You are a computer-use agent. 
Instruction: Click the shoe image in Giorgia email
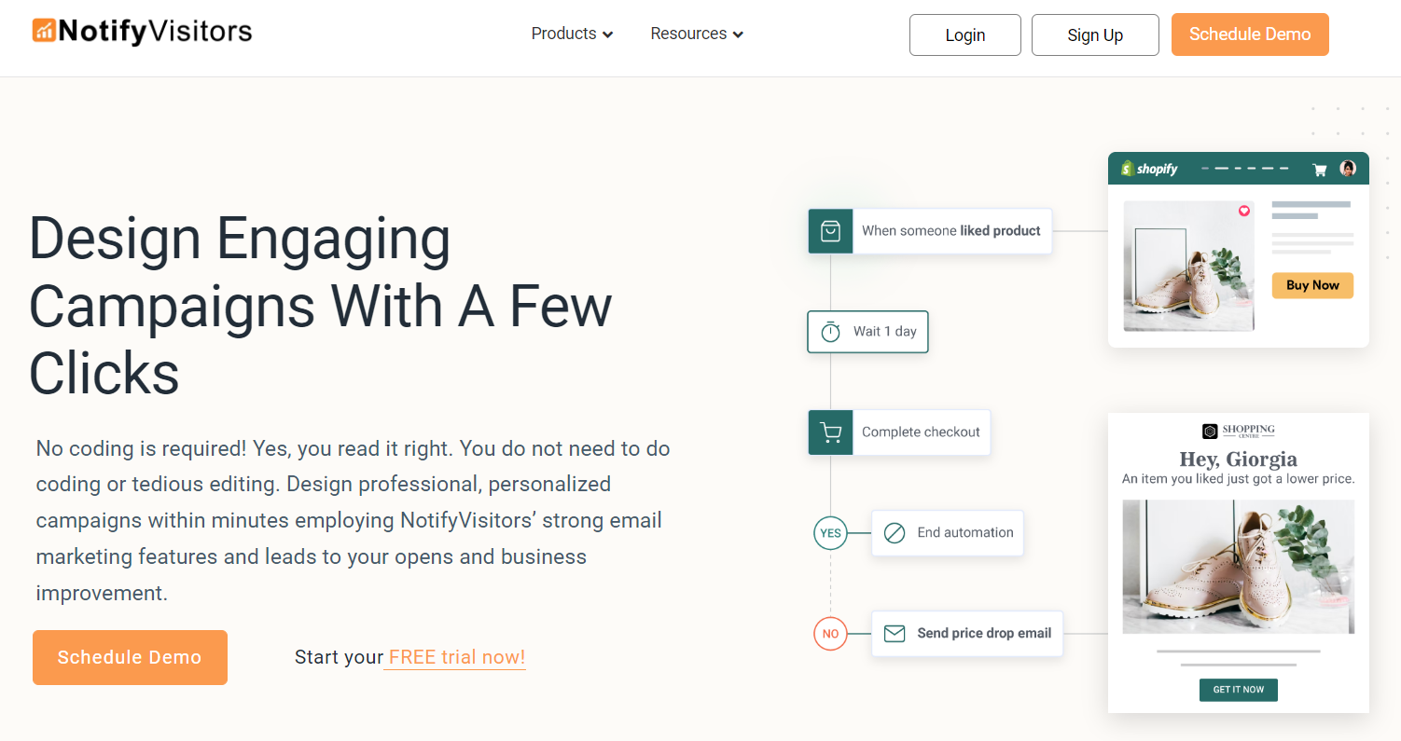point(1239,567)
